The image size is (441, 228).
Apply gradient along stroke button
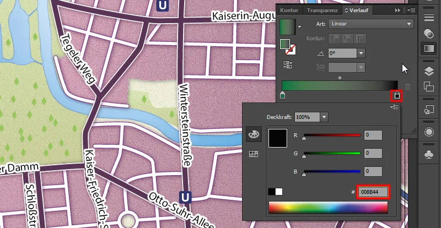coord(347,39)
